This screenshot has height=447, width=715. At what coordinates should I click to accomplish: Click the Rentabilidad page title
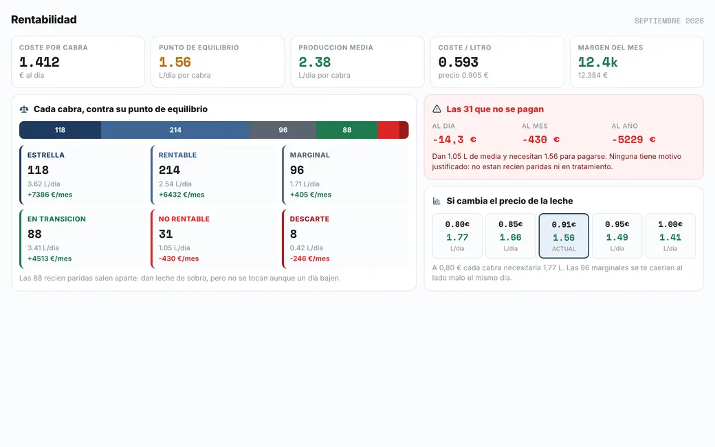44,20
